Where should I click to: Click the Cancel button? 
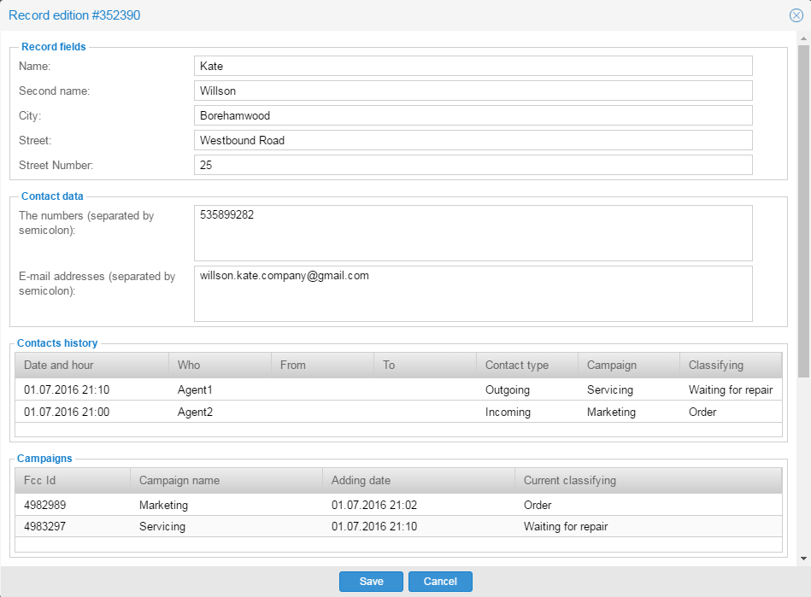[440, 582]
